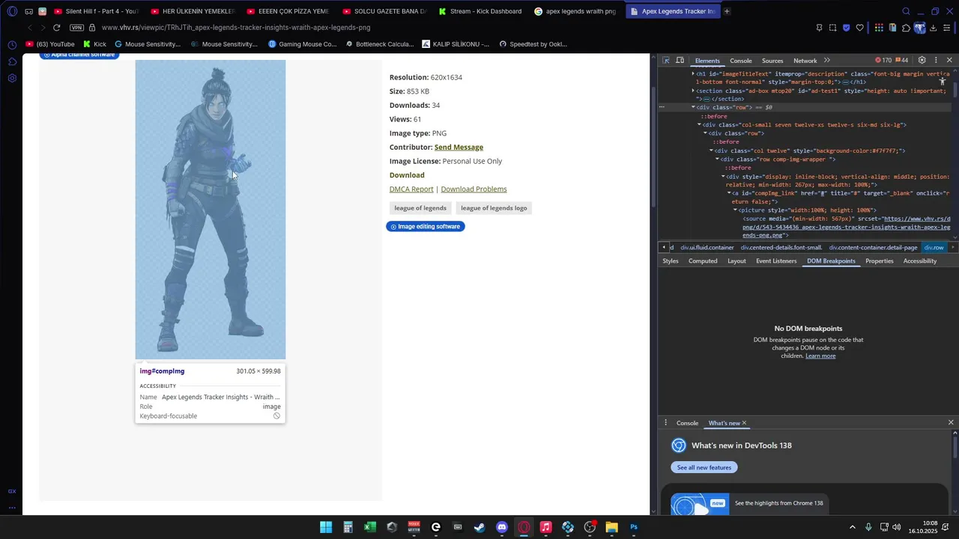Viewport: 959px width, 539px height.
Task: Switch to the Network tab
Action: pos(805,61)
